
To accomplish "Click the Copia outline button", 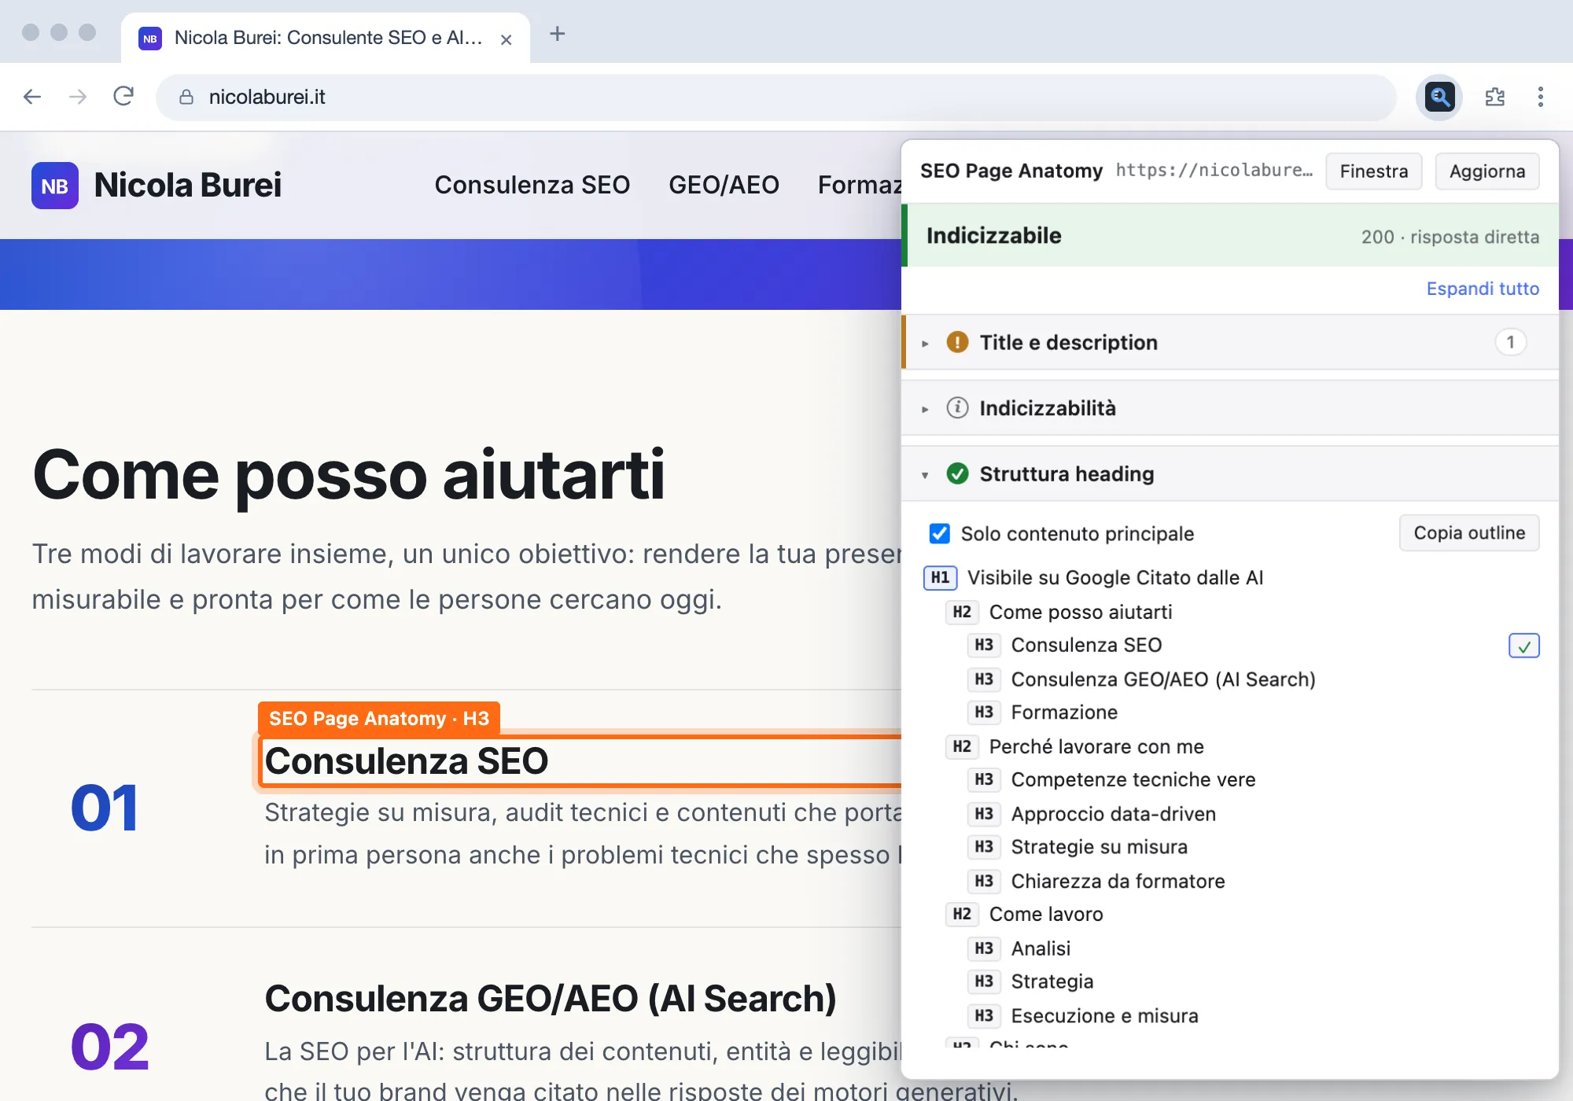I will click(1468, 532).
